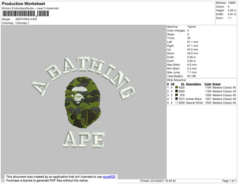Screen dimensions: 238x184
Task: Select the Amber Black swatch for thread 1873
Action: pyautogui.click(x=177, y=99)
